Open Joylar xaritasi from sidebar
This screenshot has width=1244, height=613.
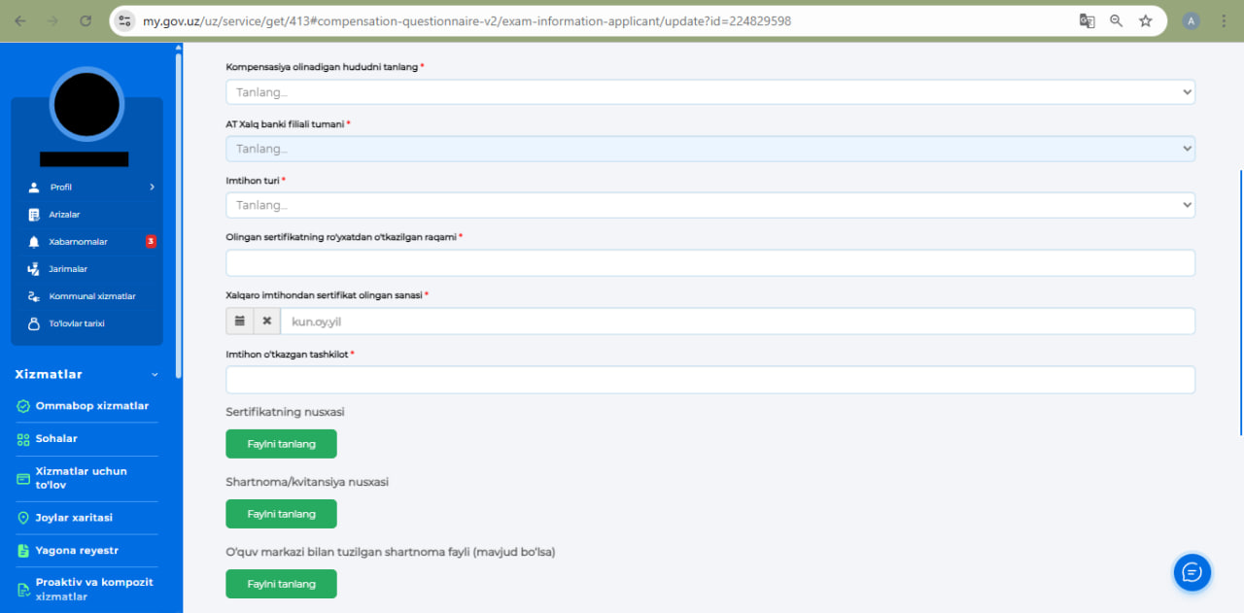[x=74, y=518]
